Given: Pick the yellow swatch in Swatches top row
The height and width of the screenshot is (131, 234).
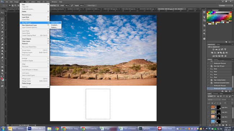Looking at the screenshot, I should click(209, 12).
